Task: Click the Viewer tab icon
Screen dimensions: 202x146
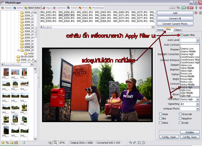Action: pyautogui.click(x=2, y=8)
